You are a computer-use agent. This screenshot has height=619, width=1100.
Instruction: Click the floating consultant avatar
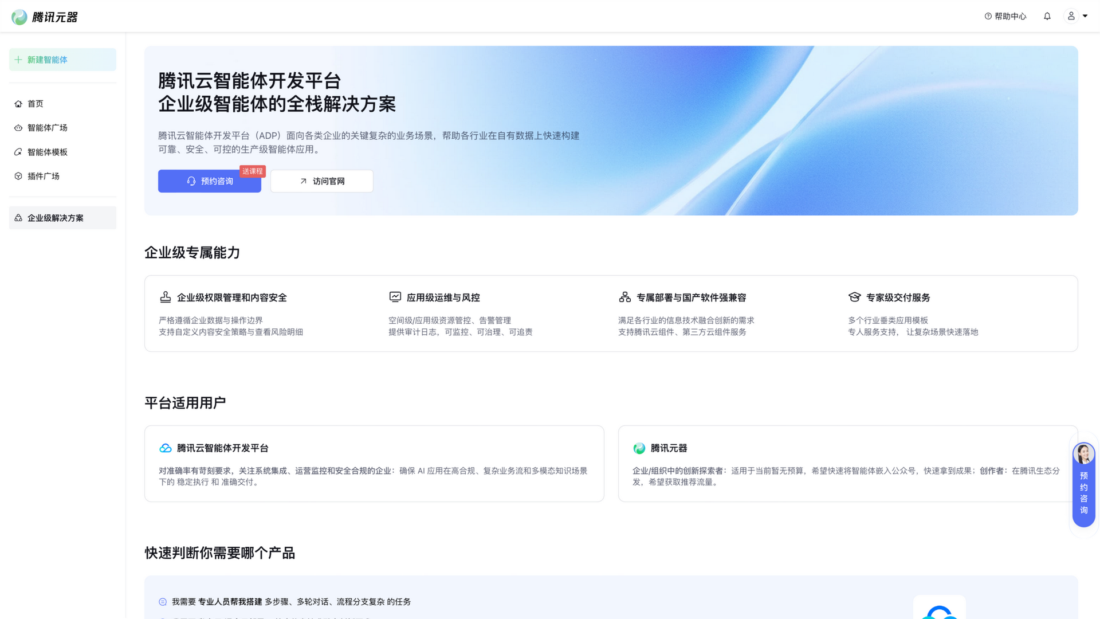(1084, 454)
